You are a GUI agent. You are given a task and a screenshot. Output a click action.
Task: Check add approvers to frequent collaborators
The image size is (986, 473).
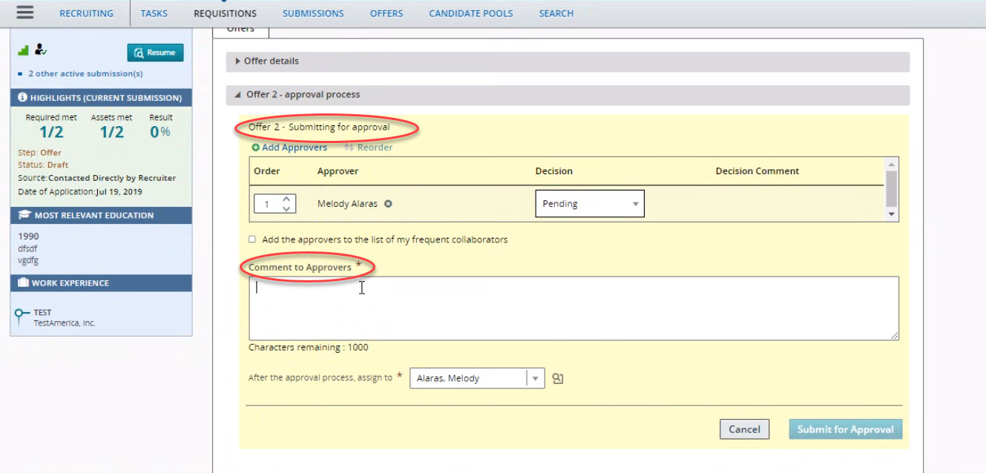[x=252, y=239]
